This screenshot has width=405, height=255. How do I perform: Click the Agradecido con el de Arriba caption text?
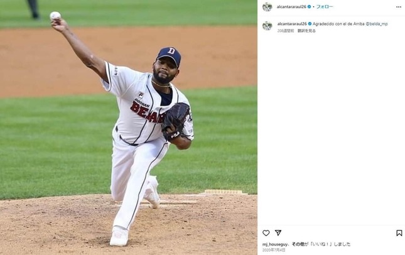pyautogui.click(x=338, y=24)
